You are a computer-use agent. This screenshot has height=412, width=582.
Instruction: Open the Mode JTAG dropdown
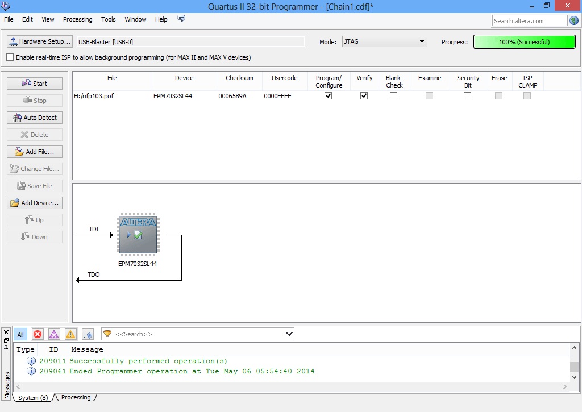click(x=385, y=41)
